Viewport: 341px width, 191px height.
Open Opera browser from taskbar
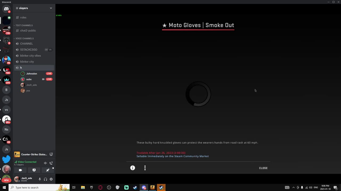click(100, 188)
